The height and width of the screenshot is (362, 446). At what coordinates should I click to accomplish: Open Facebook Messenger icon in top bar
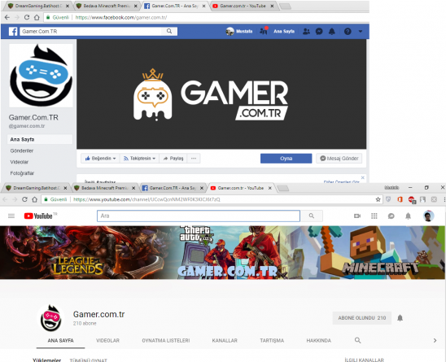click(319, 31)
